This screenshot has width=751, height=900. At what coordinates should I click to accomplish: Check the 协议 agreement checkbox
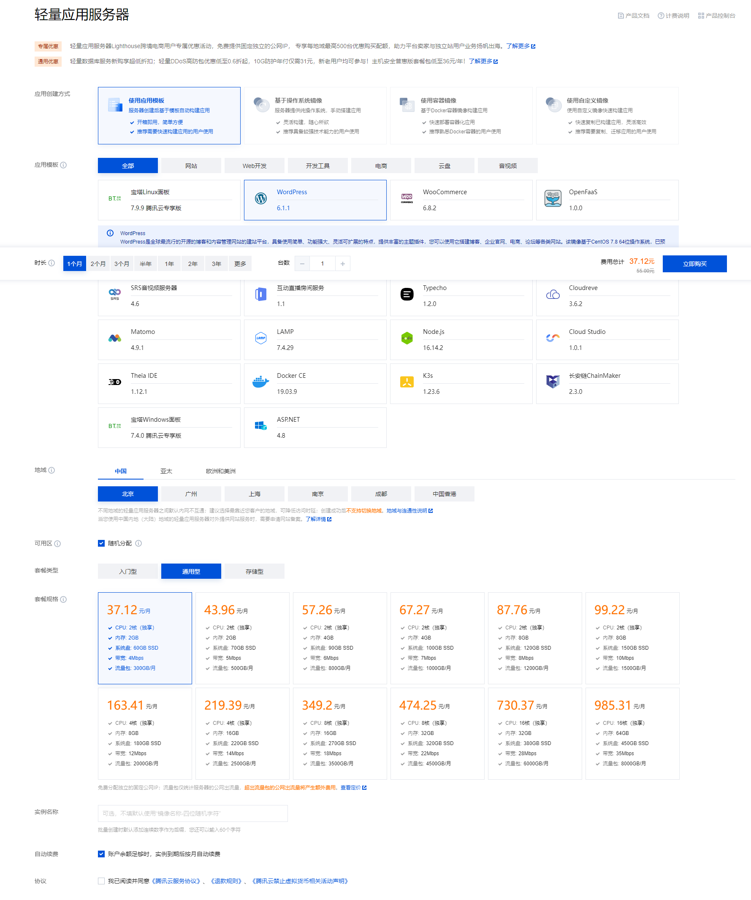(x=101, y=881)
